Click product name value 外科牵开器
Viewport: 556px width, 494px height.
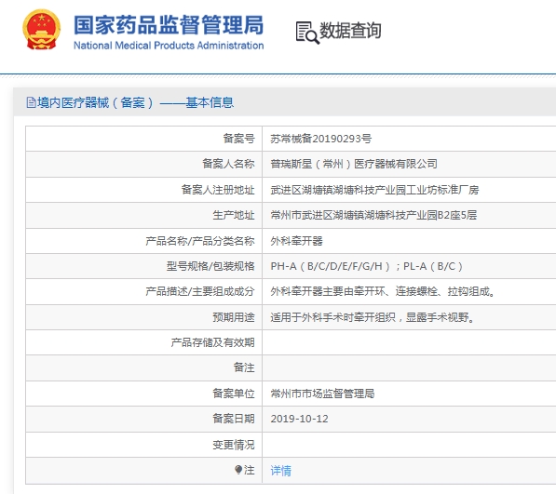pos(296,241)
